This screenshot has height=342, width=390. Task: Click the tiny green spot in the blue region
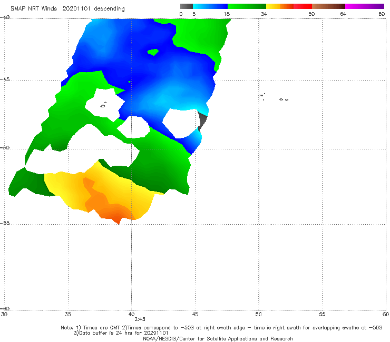coord(129,82)
